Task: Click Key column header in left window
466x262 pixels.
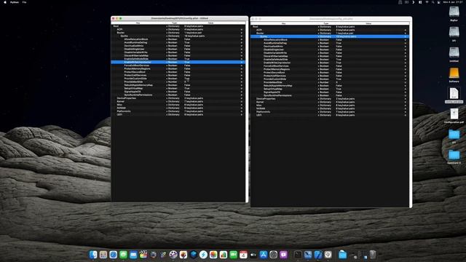Action: (x=138, y=23)
